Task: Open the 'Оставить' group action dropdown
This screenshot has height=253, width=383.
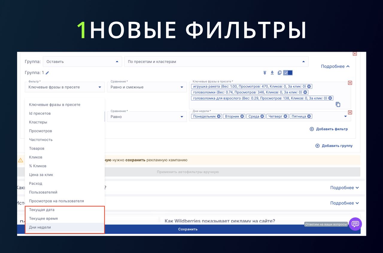Action: coord(82,62)
